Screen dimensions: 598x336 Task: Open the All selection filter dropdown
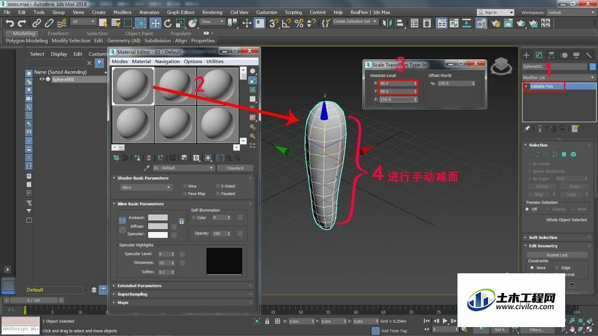pos(83,21)
